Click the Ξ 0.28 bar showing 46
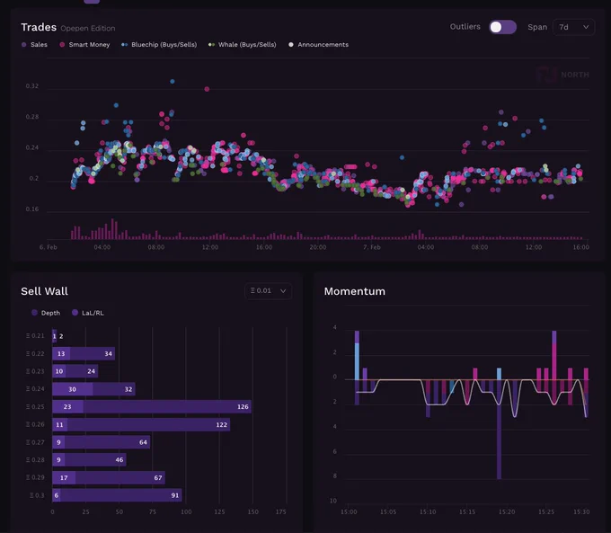The height and width of the screenshot is (533, 611). click(x=95, y=459)
